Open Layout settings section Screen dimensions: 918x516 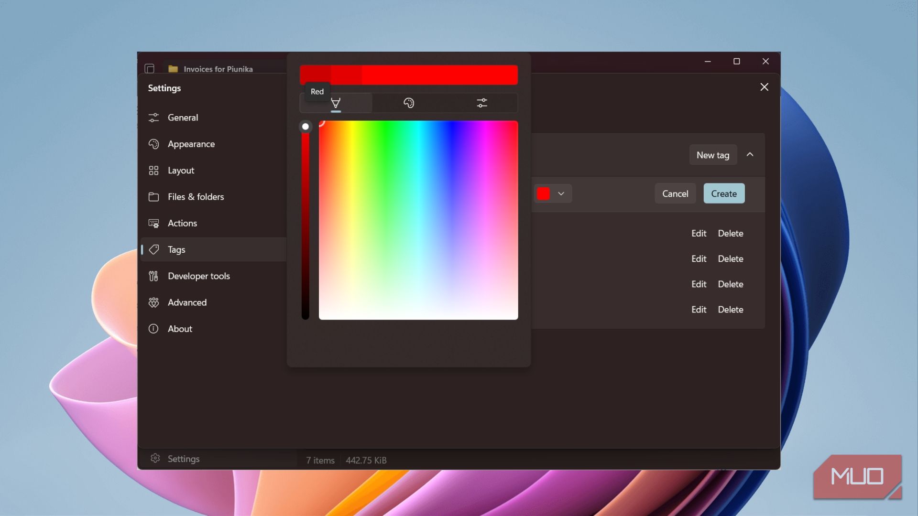pos(214,171)
